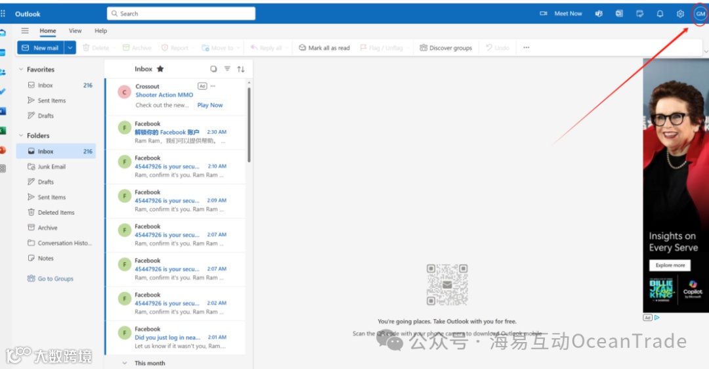Open the Junk Email folder
This screenshot has width=709, height=369.
point(56,166)
